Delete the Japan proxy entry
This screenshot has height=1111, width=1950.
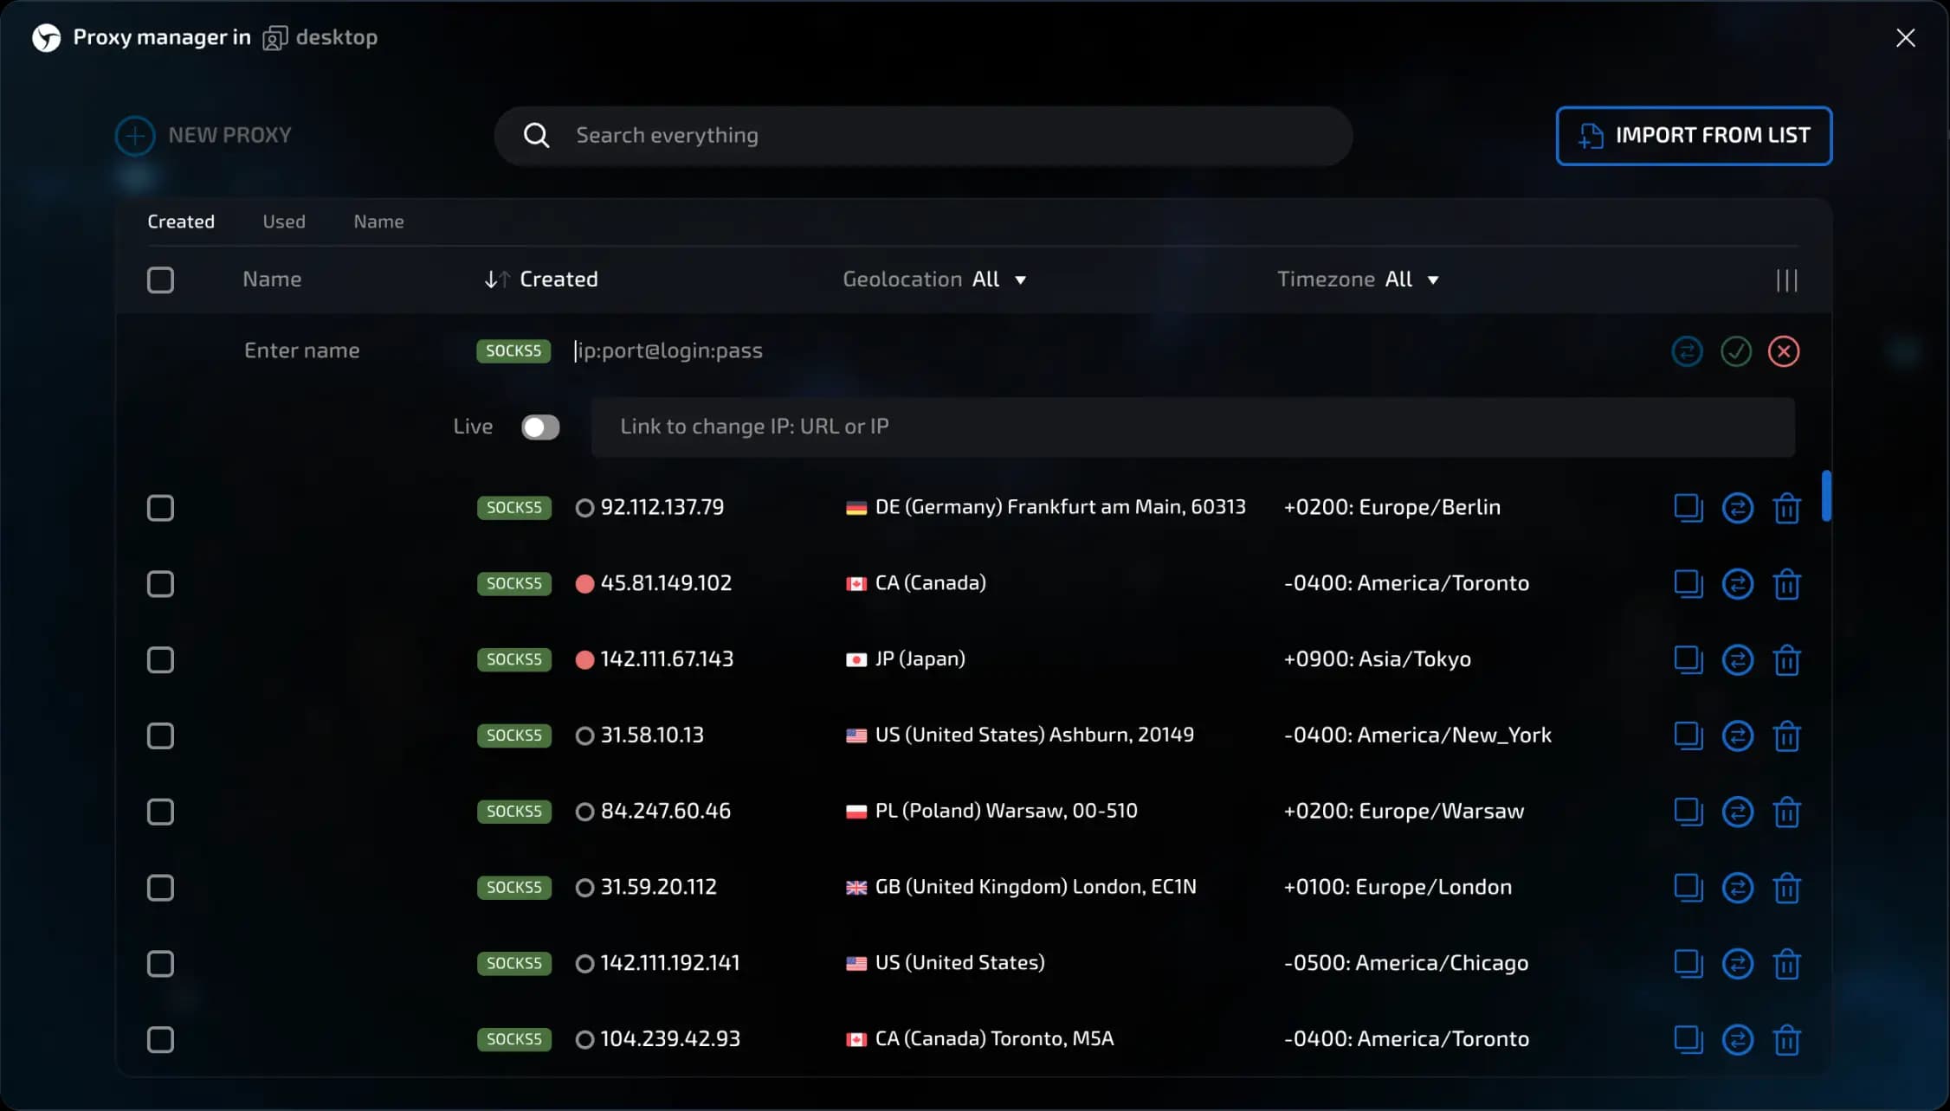click(1787, 660)
